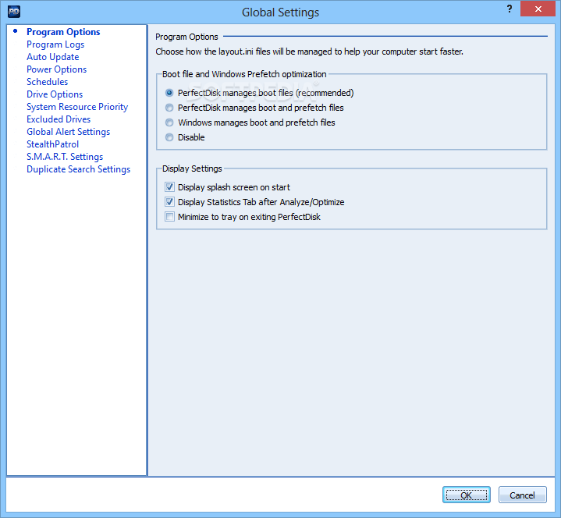Select Program Options in the sidebar
The image size is (561, 518).
[x=63, y=32]
